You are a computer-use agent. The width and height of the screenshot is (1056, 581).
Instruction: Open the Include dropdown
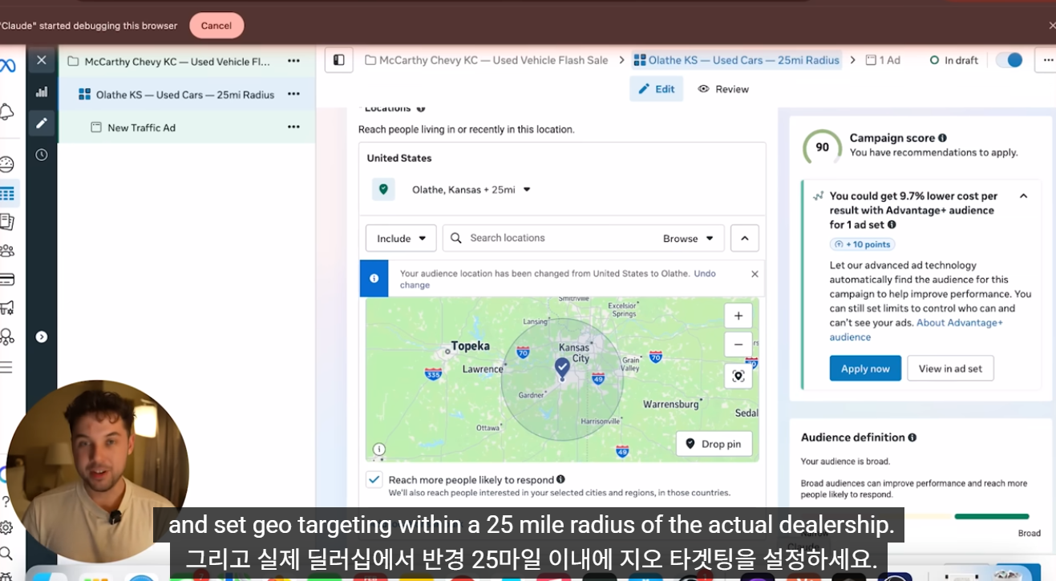(x=401, y=239)
